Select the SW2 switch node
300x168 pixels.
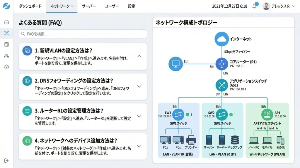tap(222, 115)
